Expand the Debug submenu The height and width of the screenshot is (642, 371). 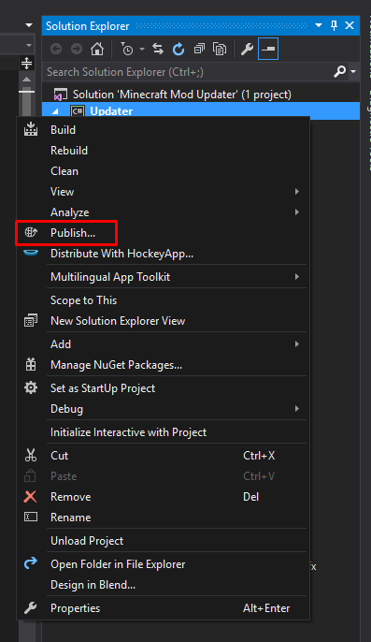click(x=164, y=409)
